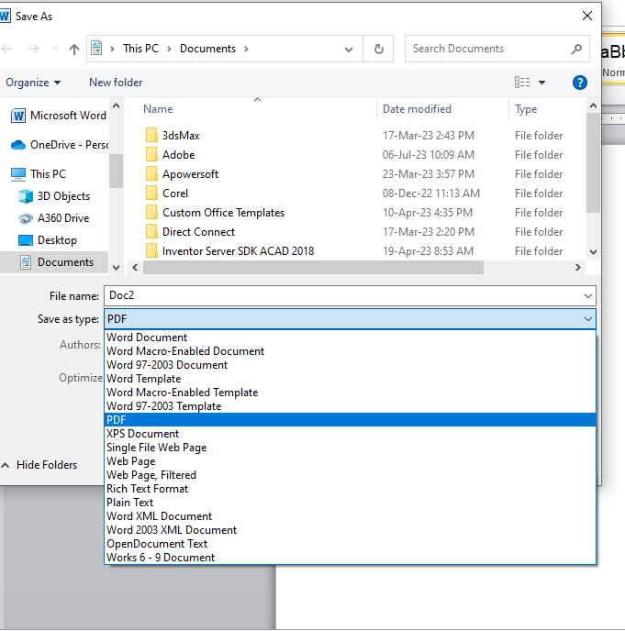625x631 pixels.
Task: Select A360 Drive in navigation pane
Action: coord(63,218)
